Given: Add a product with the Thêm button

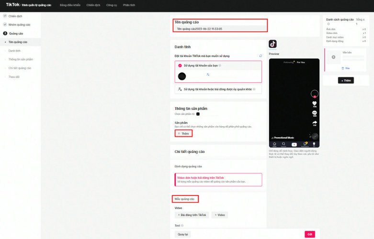Looking at the screenshot, I should coord(183,133).
